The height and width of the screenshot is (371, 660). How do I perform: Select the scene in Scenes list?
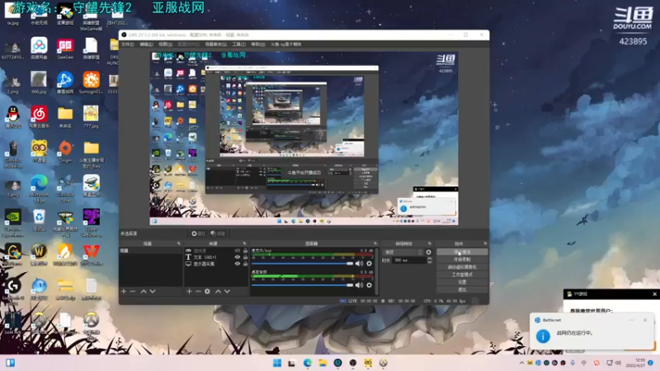click(151, 251)
